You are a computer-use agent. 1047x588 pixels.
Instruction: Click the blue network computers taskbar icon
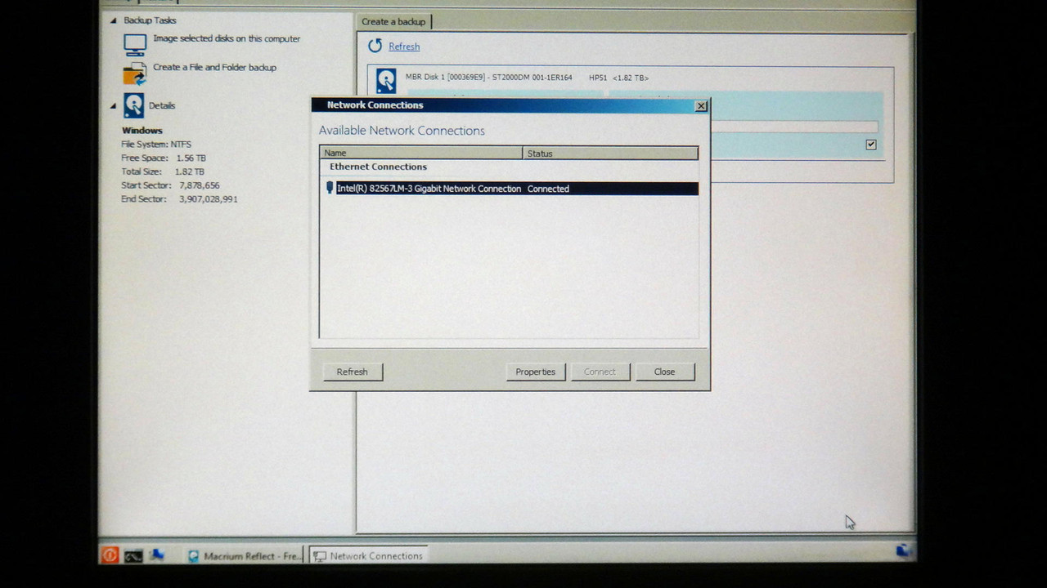156,555
